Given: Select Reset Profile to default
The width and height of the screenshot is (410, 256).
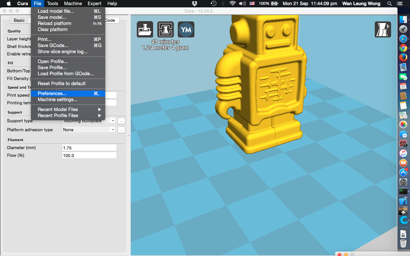Looking at the screenshot, I should pyautogui.click(x=68, y=84).
